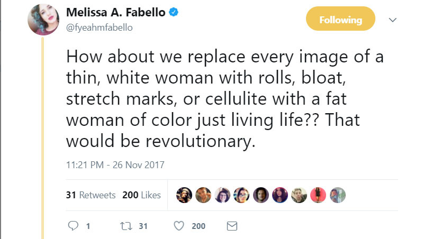This screenshot has height=239, width=423.
Task: View the 31 Retweets list
Action: coord(91,195)
